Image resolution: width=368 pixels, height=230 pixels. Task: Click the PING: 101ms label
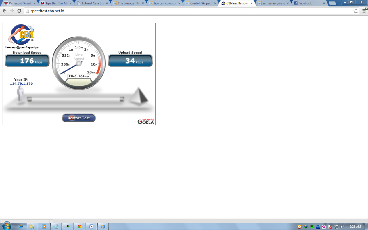pyautogui.click(x=79, y=76)
